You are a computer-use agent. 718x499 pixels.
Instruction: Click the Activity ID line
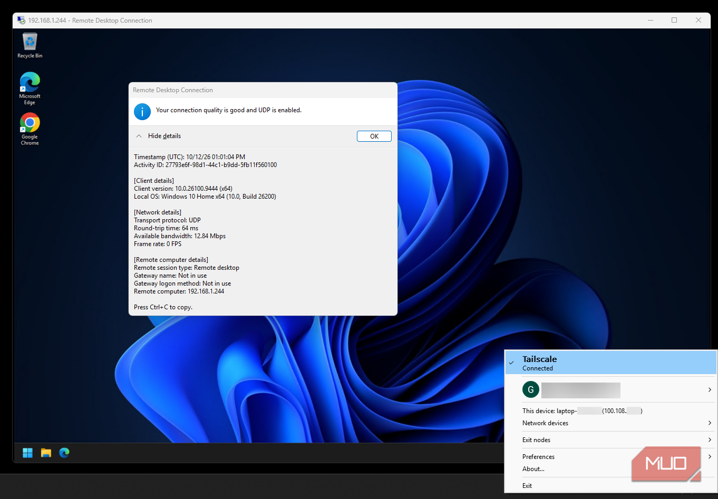(206, 165)
